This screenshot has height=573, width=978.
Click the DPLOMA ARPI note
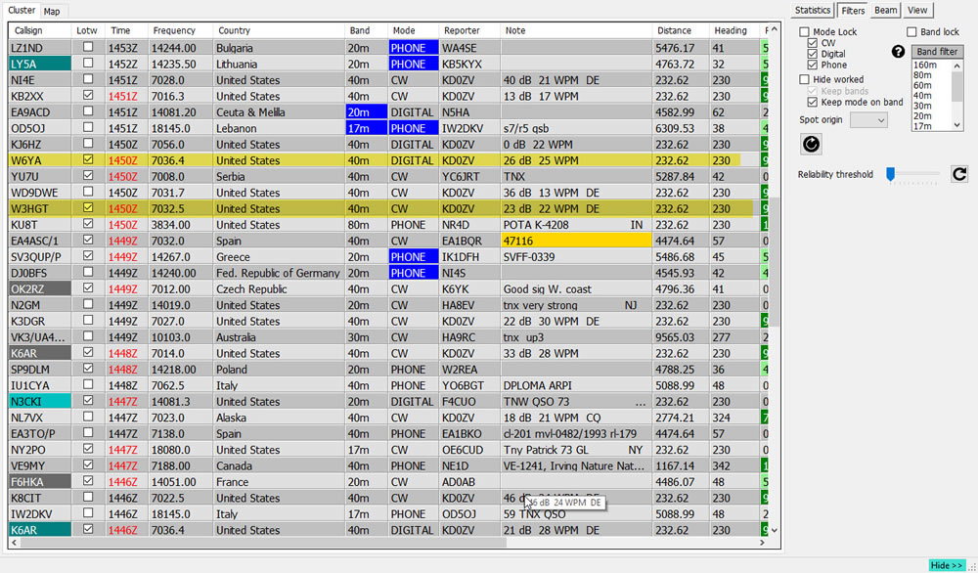[538, 385]
